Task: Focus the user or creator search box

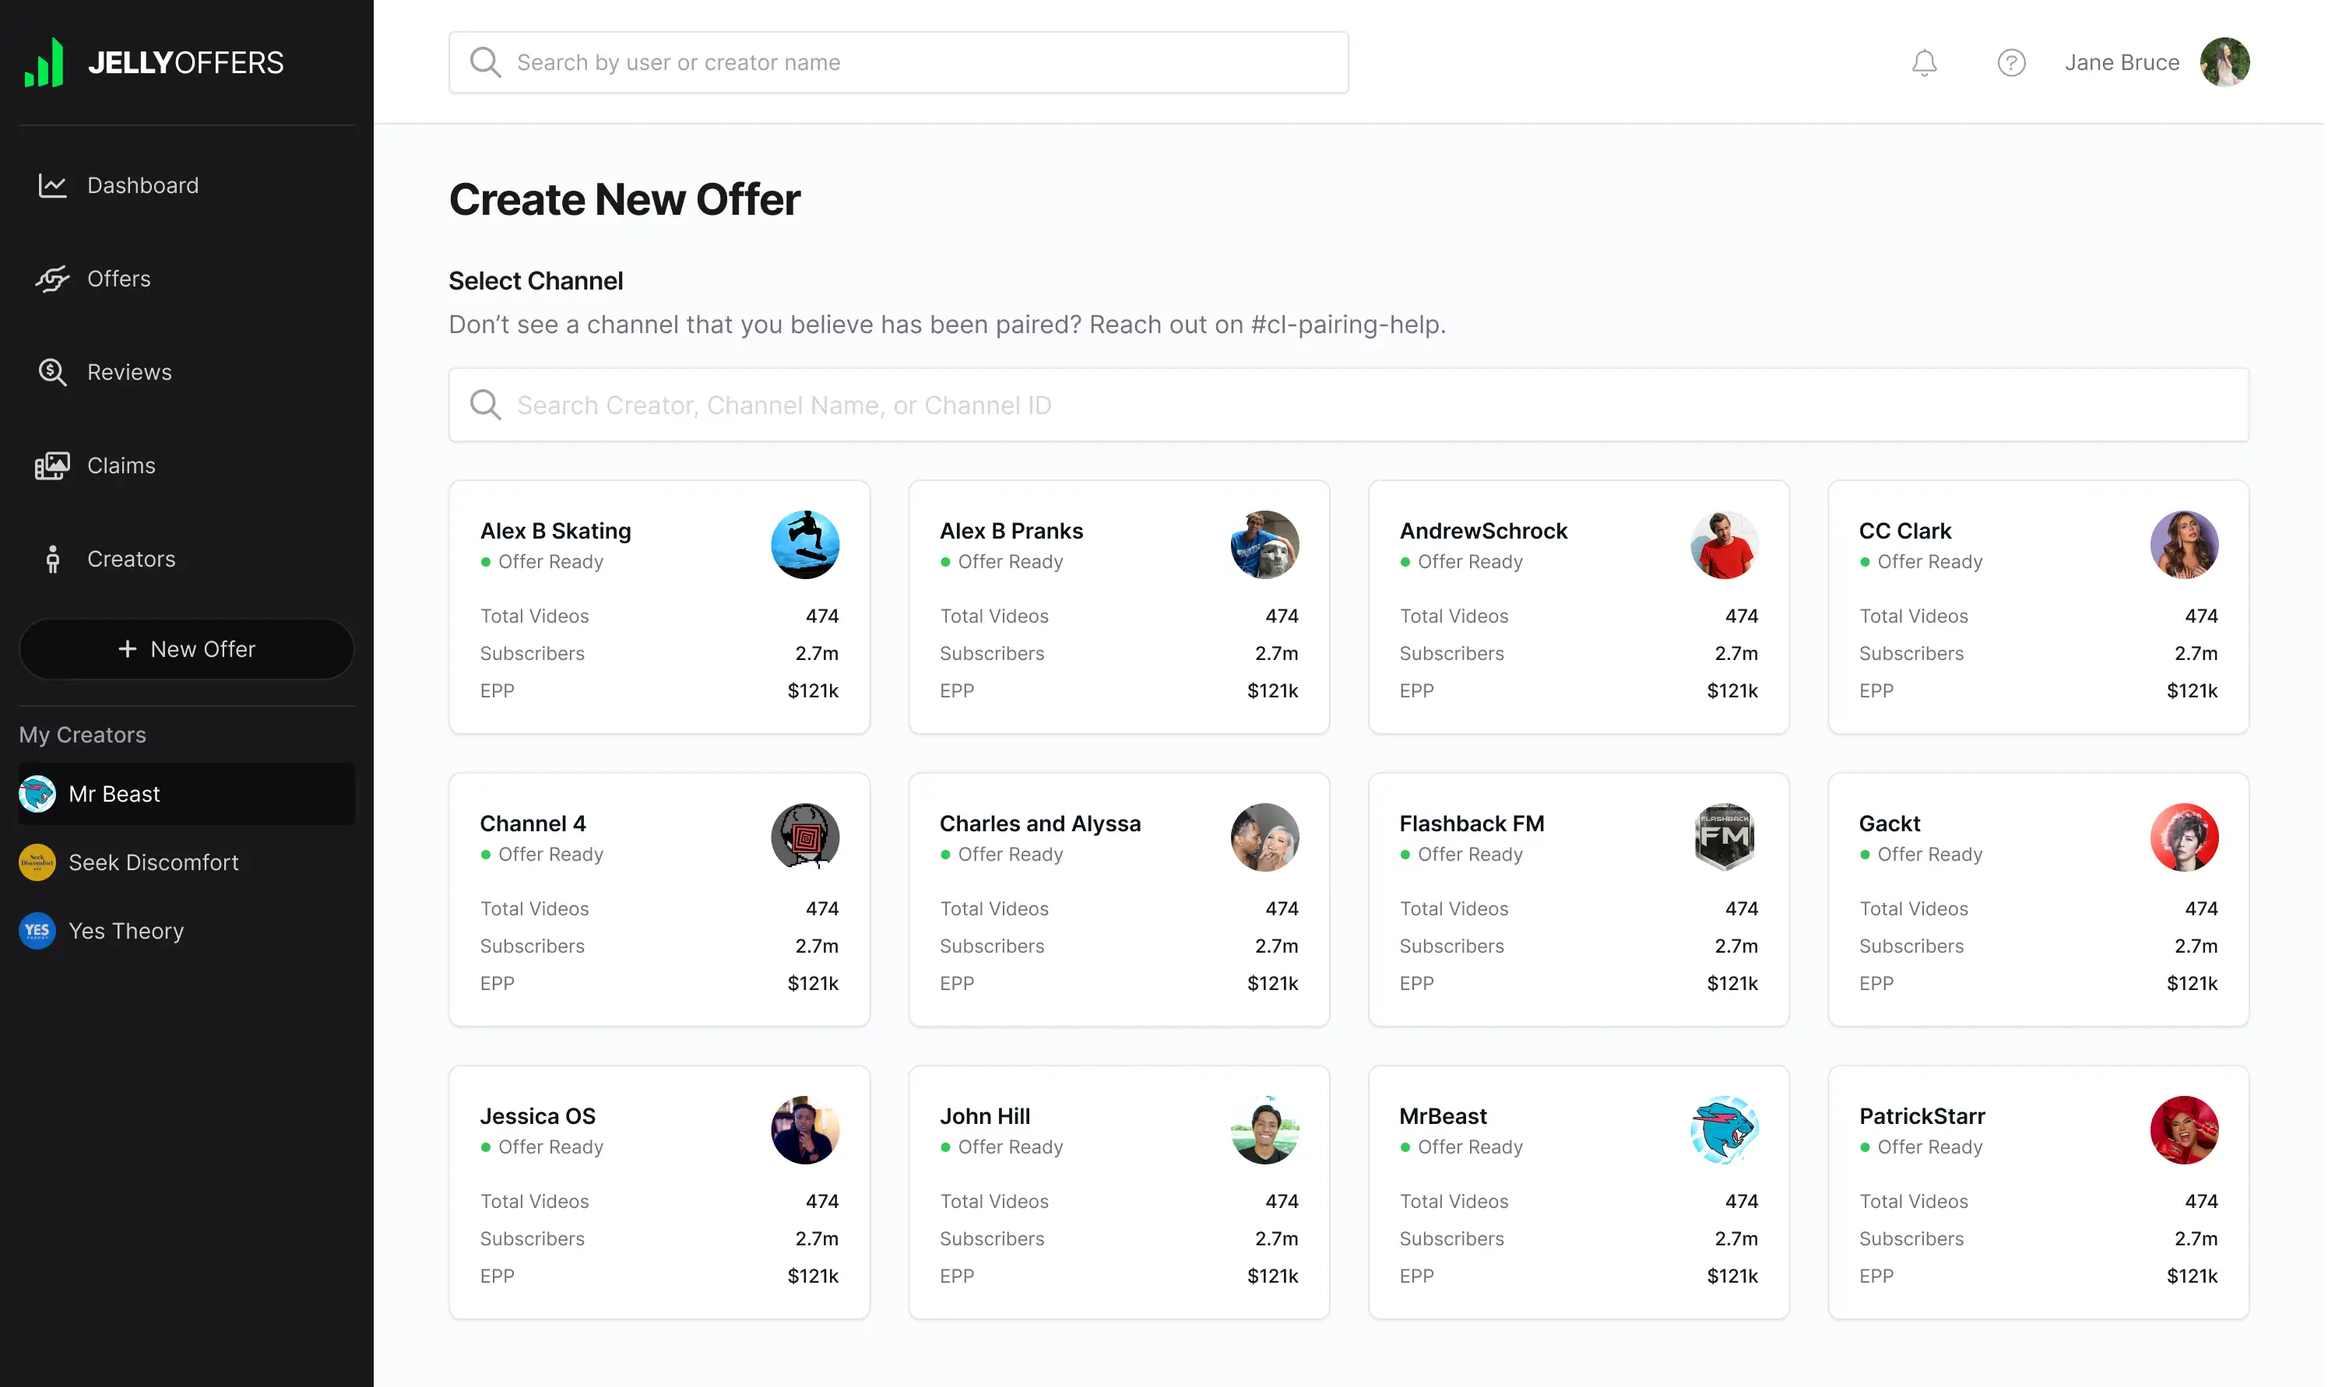Action: 898,62
